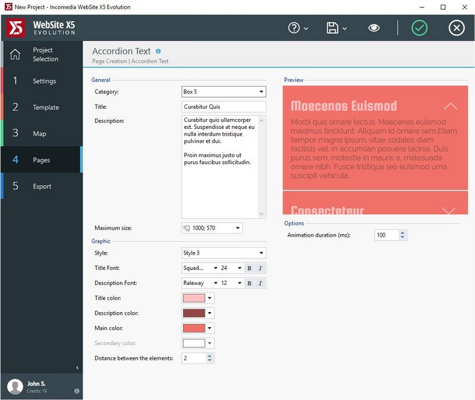Click the Save floppy disk icon

332,28
